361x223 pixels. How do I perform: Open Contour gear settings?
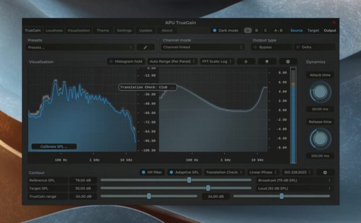(325, 173)
